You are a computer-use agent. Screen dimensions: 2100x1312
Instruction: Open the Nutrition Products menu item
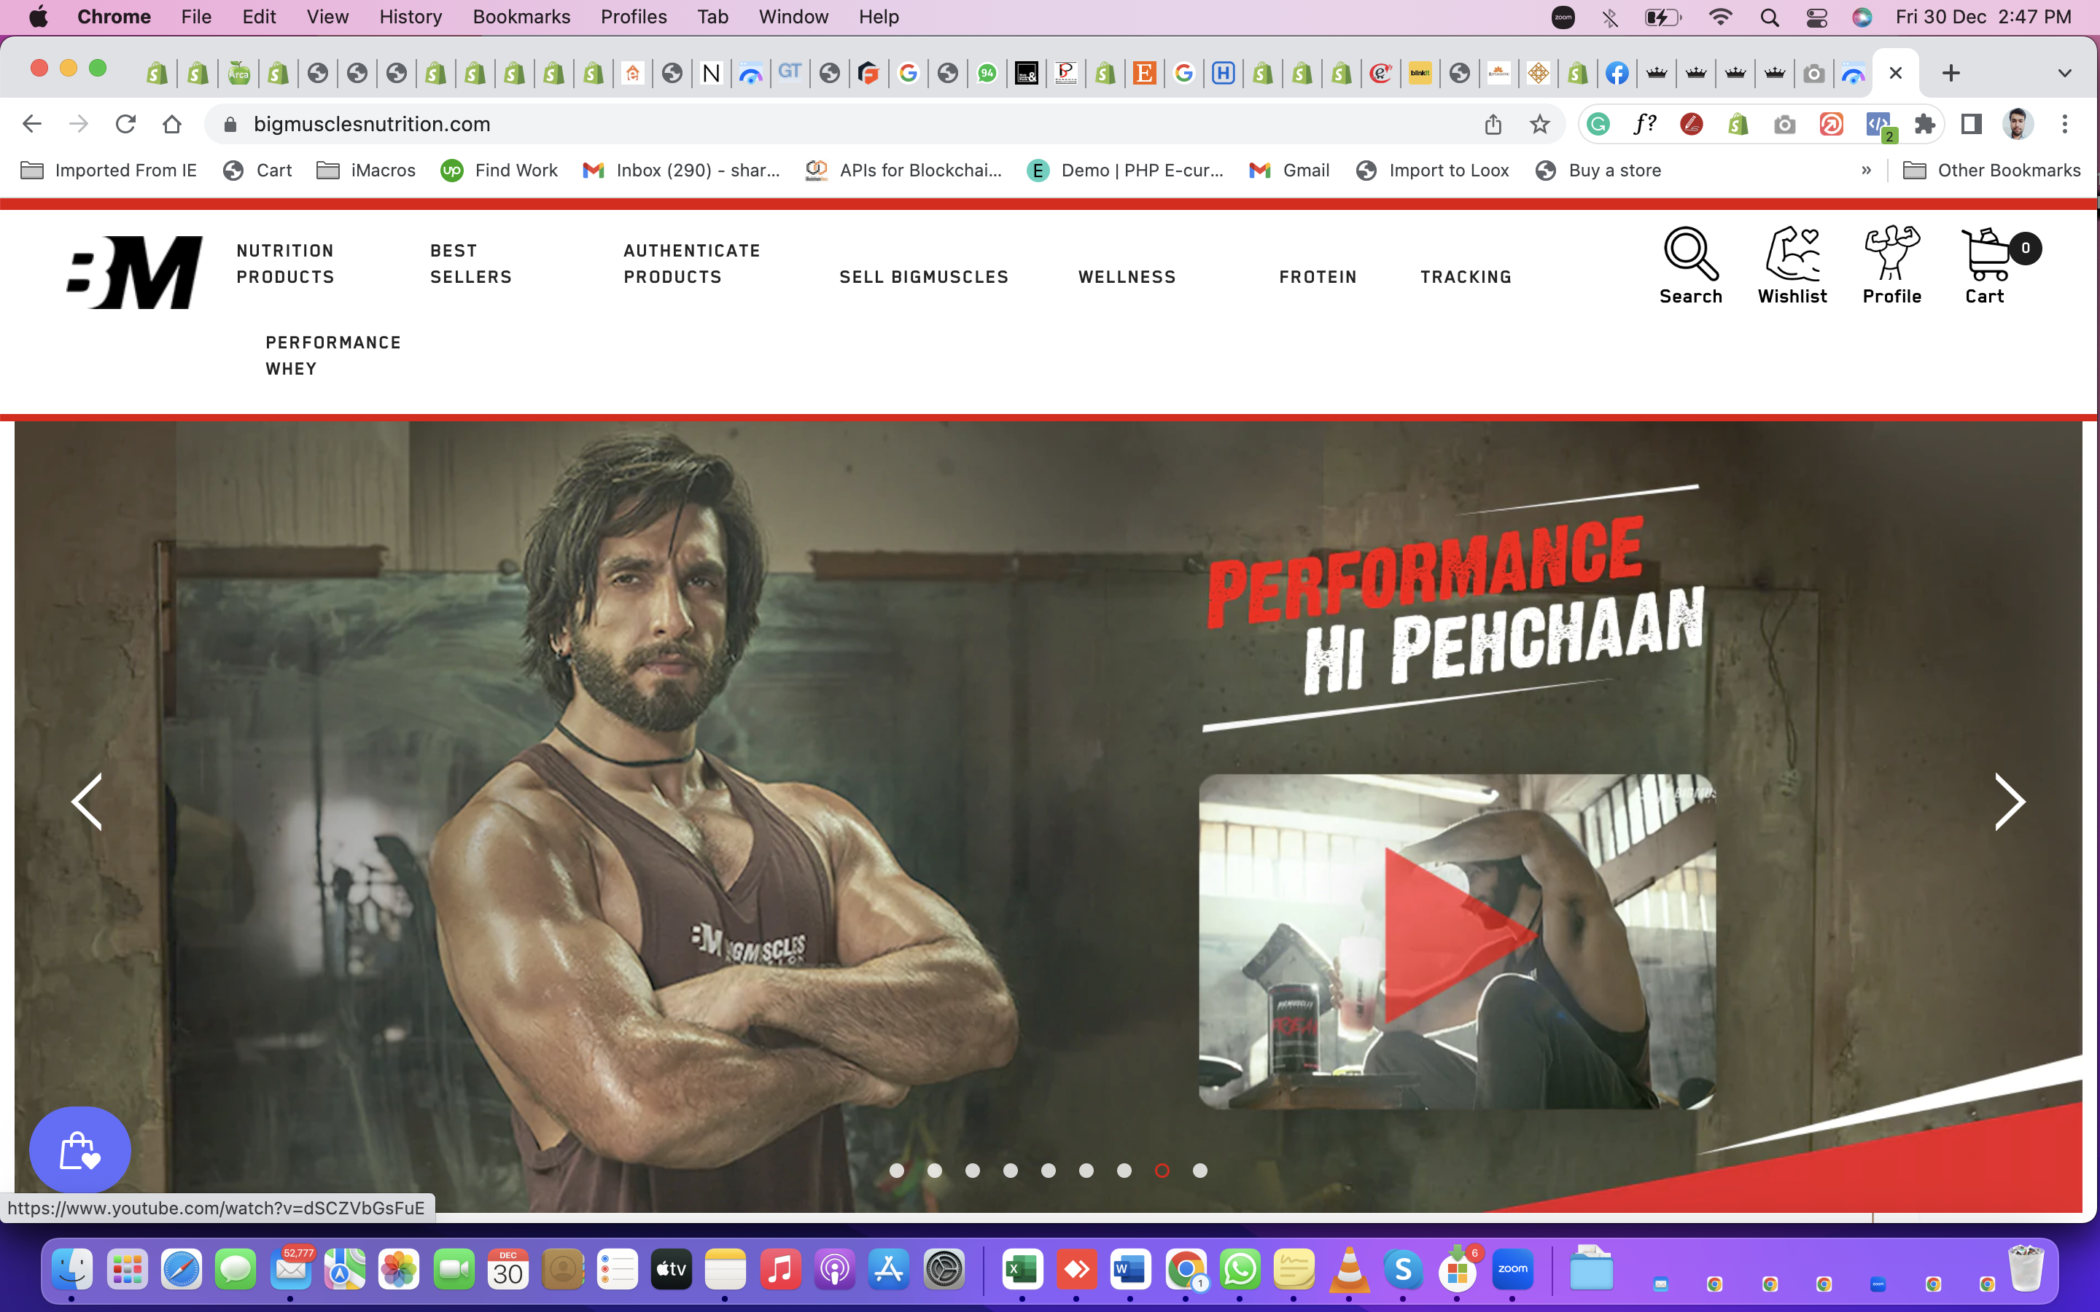click(x=286, y=264)
